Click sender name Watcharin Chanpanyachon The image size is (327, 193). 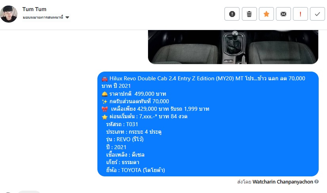tap(283, 182)
